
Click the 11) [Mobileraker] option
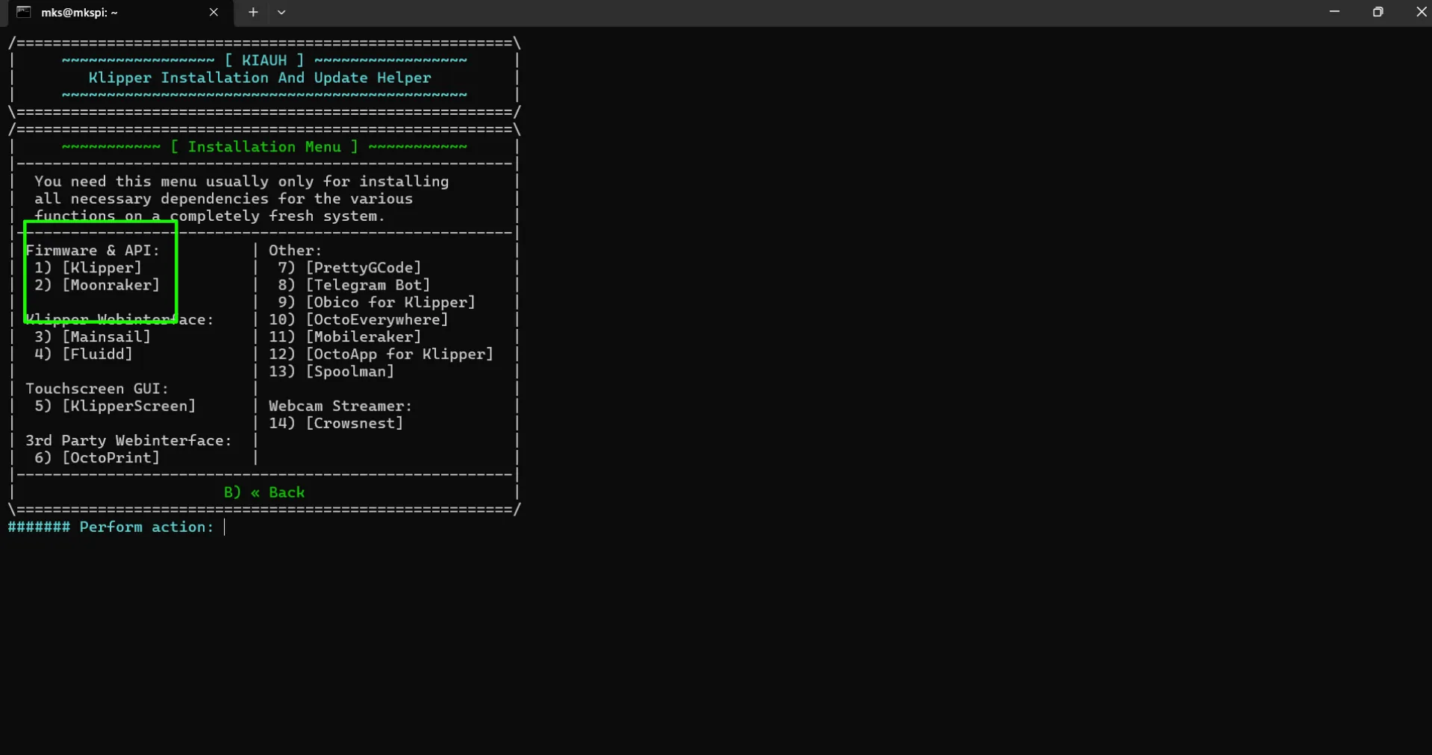(345, 336)
